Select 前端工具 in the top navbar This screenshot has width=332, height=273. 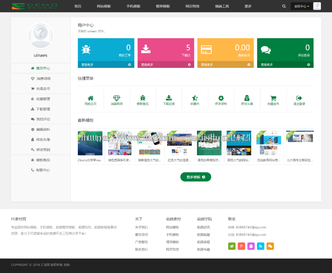222,6
